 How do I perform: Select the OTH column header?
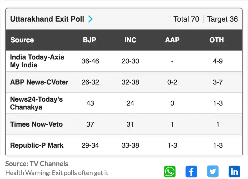point(216,40)
